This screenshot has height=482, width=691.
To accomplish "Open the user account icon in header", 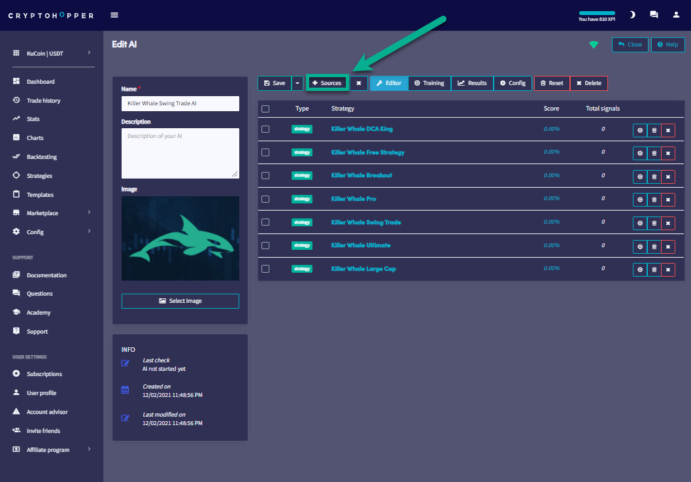I will click(x=676, y=15).
